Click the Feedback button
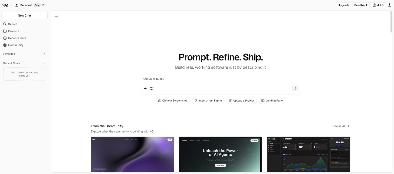The height and width of the screenshot is (174, 394). [361, 5]
